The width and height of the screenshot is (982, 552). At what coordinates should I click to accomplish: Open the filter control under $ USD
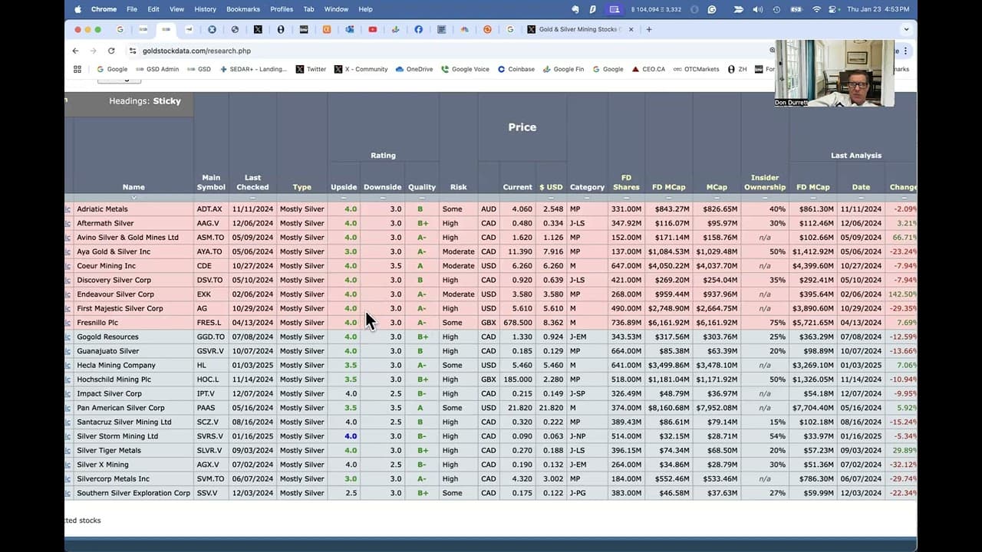tap(551, 198)
